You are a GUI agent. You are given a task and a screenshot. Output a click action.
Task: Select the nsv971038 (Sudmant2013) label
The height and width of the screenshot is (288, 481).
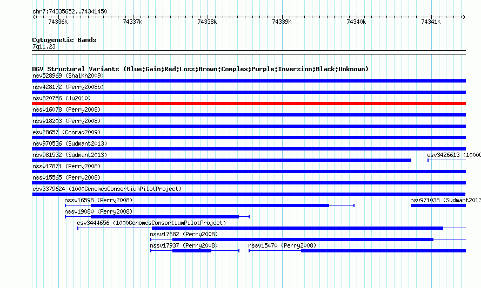point(446,200)
